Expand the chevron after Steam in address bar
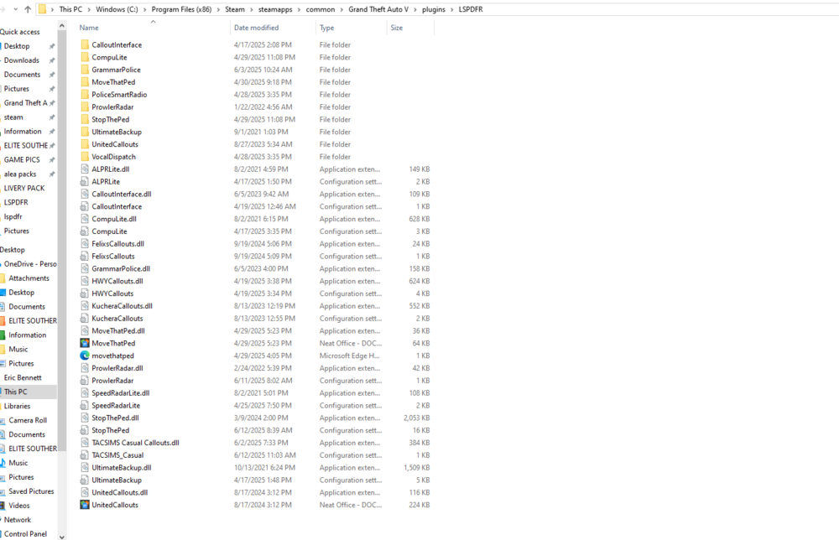This screenshot has width=839, height=540. coord(252,9)
